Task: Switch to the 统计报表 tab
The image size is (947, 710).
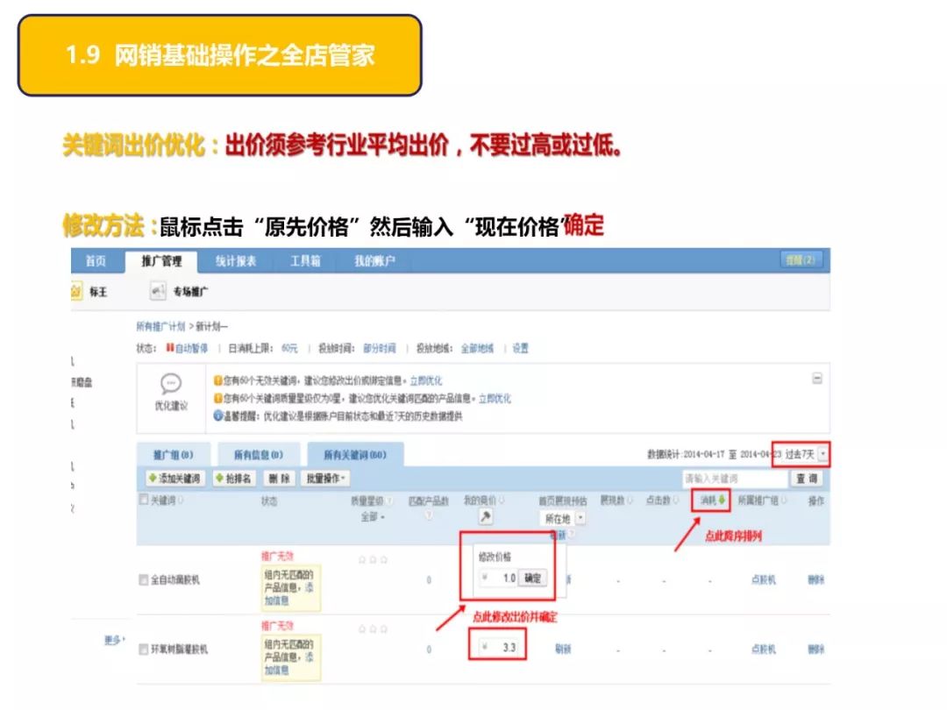Action: 236,260
